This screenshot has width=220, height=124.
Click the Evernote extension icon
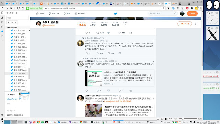coord(192,8)
